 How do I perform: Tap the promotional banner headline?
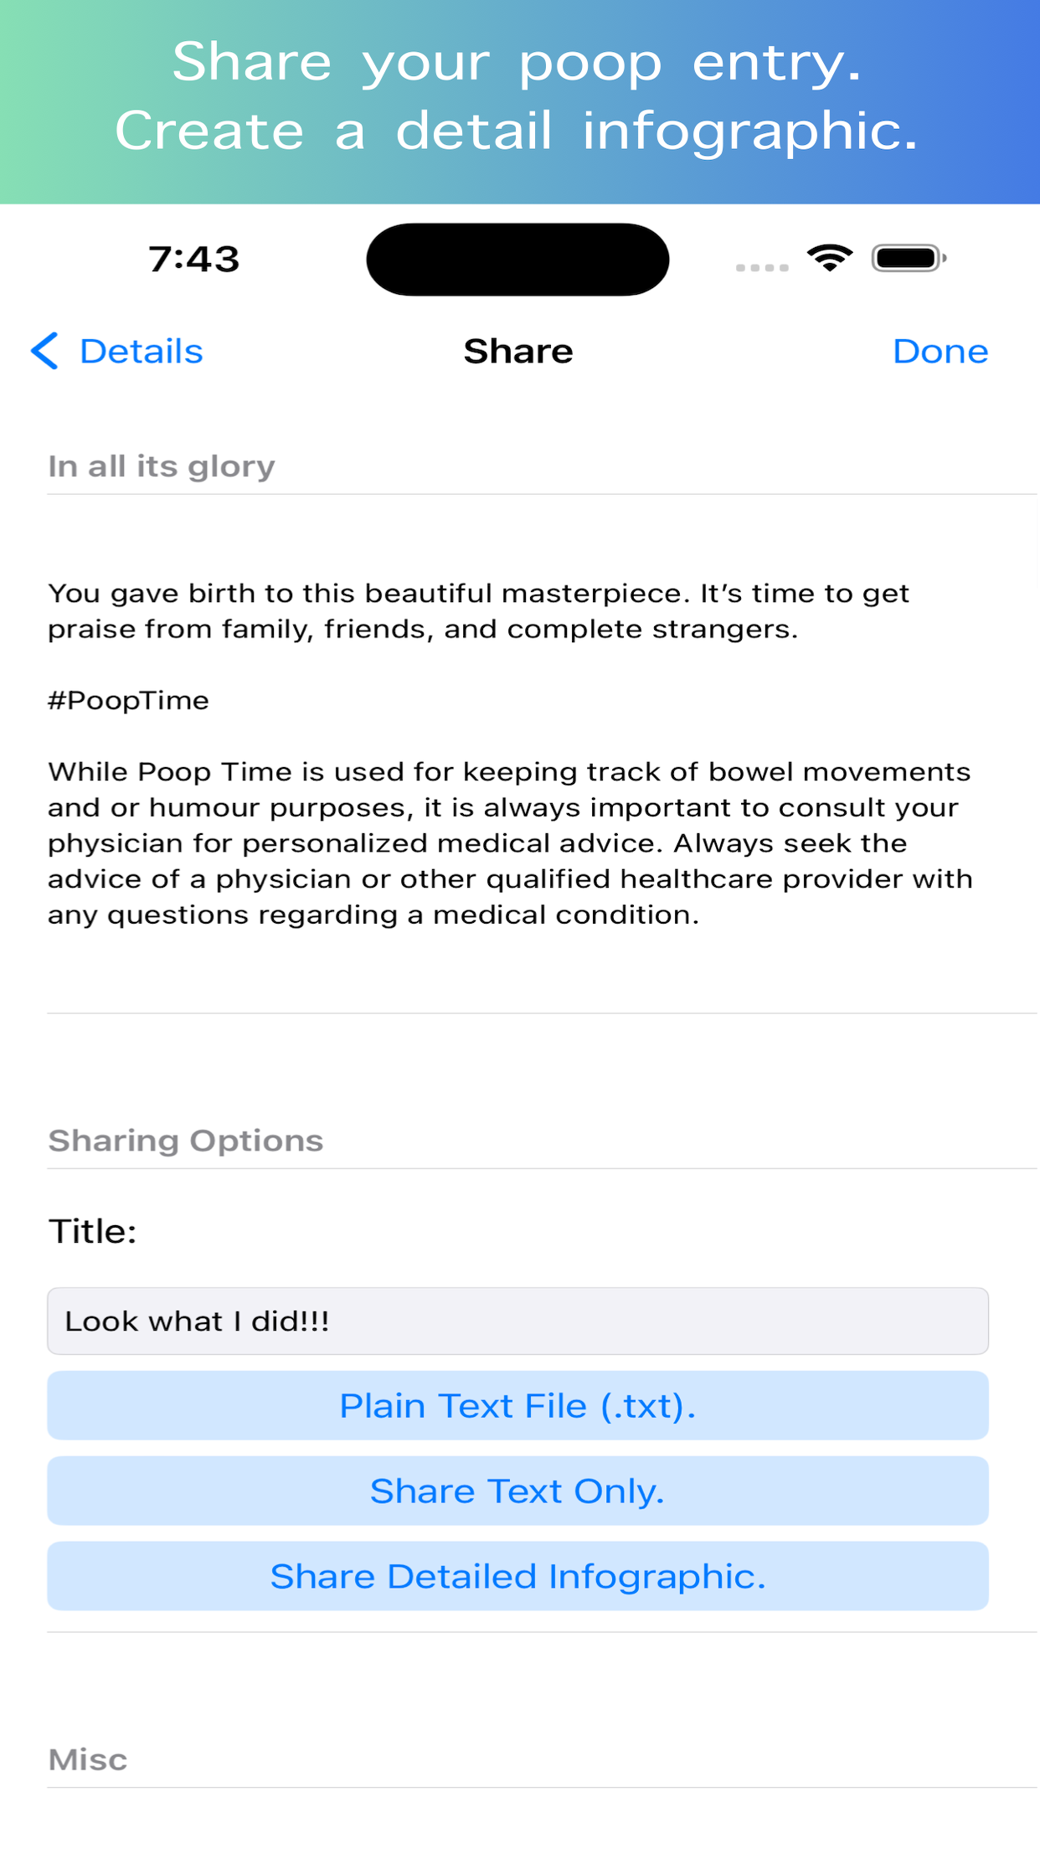[x=517, y=96]
